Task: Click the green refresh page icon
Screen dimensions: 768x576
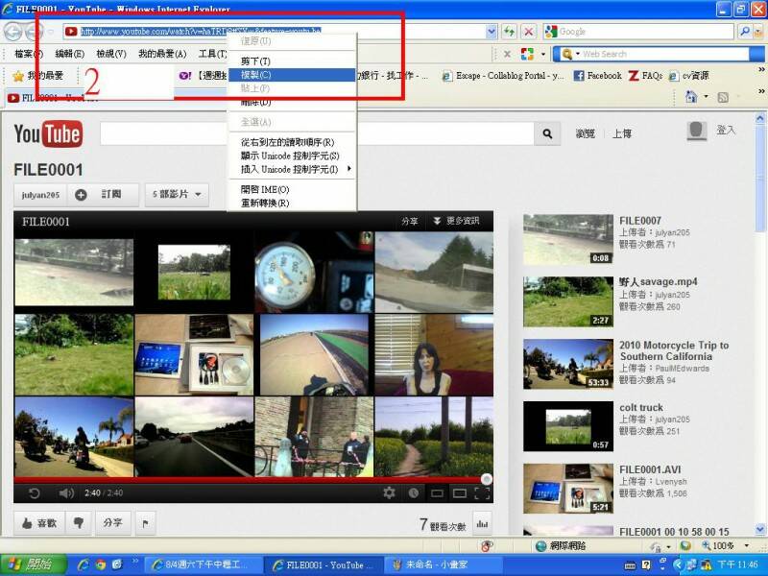Action: click(x=510, y=32)
